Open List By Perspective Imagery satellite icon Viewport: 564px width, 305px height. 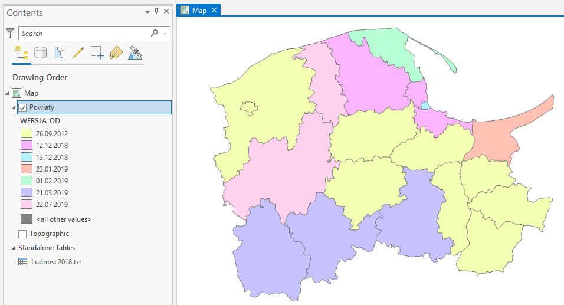(x=135, y=53)
